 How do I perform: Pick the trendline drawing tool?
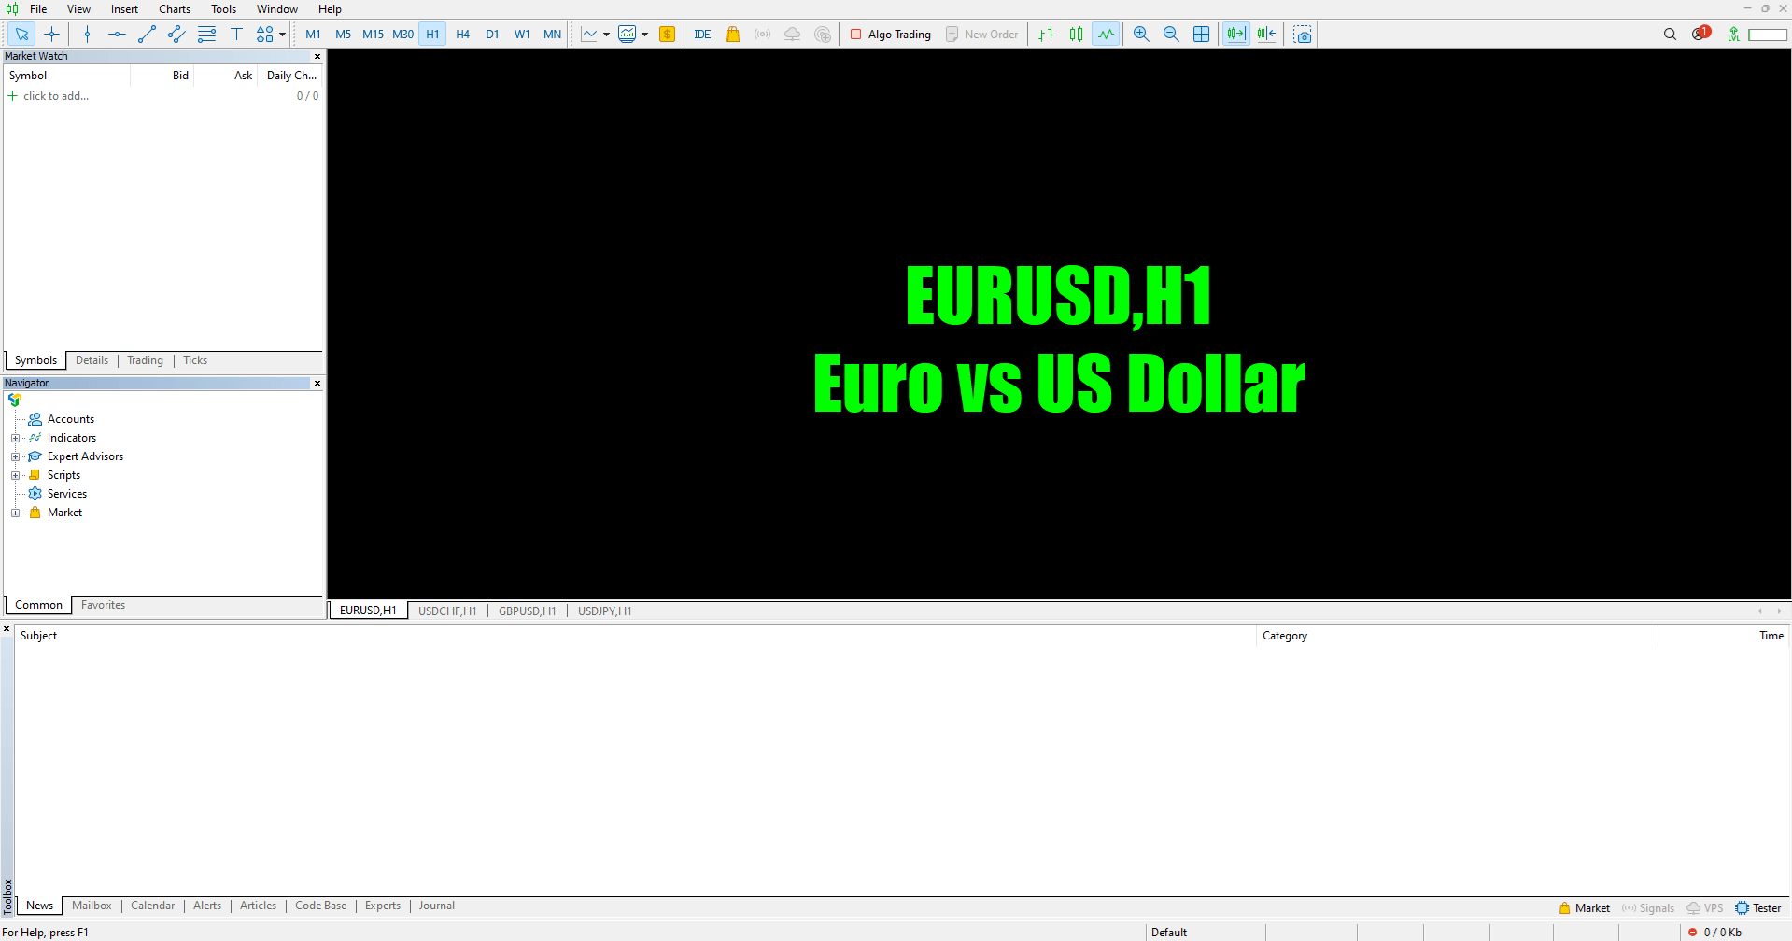coord(147,35)
